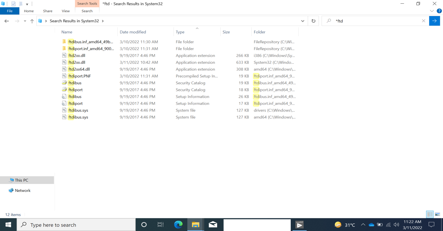Navigate up to the parent System32 folder
The height and width of the screenshot is (231, 443).
(x=32, y=21)
